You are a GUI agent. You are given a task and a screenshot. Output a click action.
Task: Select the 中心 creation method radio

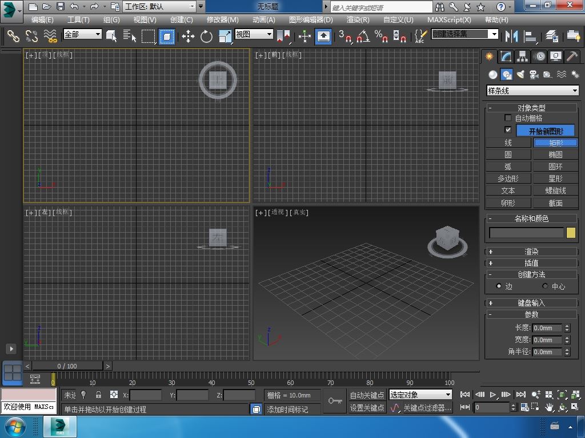545,286
